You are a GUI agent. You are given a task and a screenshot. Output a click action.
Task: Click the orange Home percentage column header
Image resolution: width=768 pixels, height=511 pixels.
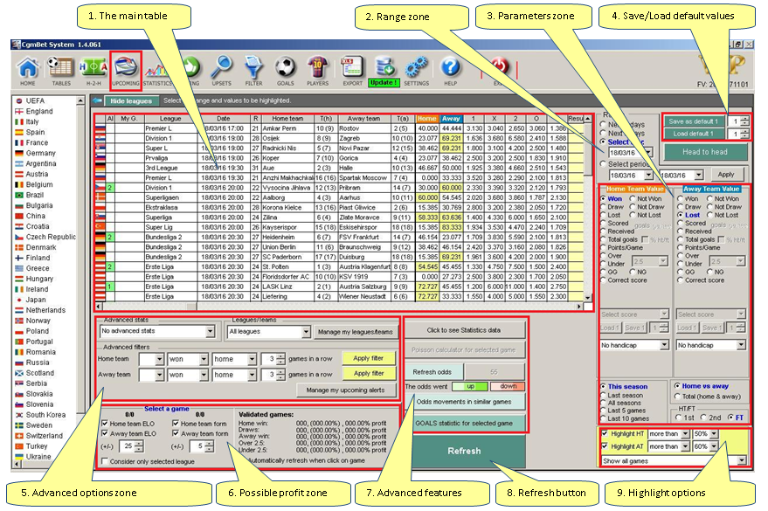tap(427, 119)
